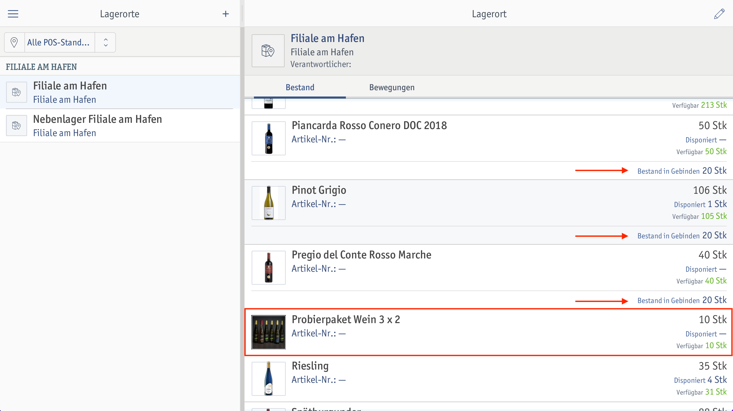Click Pinot Grigio Artikel-Nr. line
The height and width of the screenshot is (411, 733).
click(x=319, y=204)
